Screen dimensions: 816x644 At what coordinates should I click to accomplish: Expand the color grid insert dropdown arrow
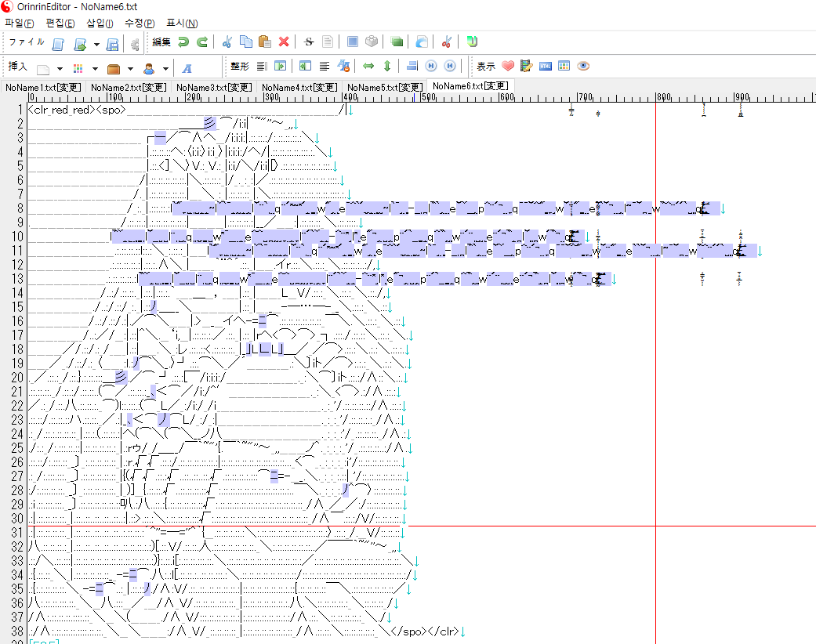click(95, 68)
